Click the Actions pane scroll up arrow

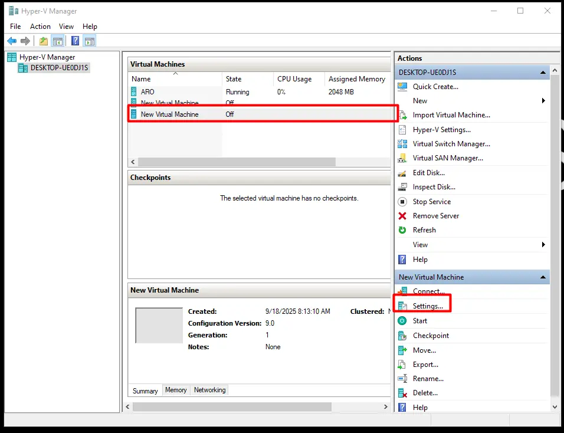(x=555, y=70)
